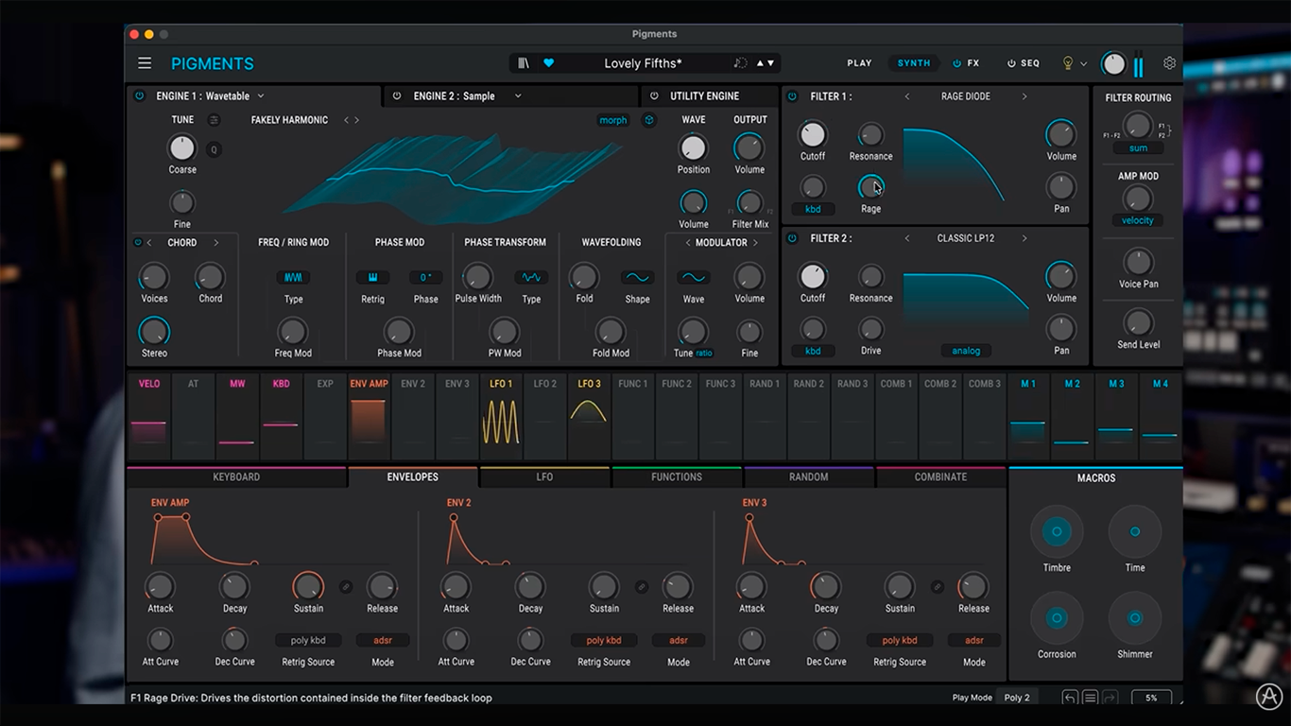Click the lightbulb sound design tips icon
Image resolution: width=1291 pixels, height=726 pixels.
point(1068,63)
